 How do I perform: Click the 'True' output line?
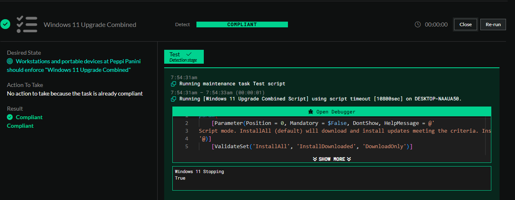180,178
